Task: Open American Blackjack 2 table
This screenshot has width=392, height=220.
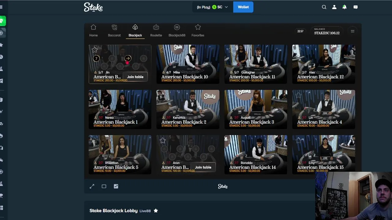Action: pyautogui.click(x=188, y=109)
